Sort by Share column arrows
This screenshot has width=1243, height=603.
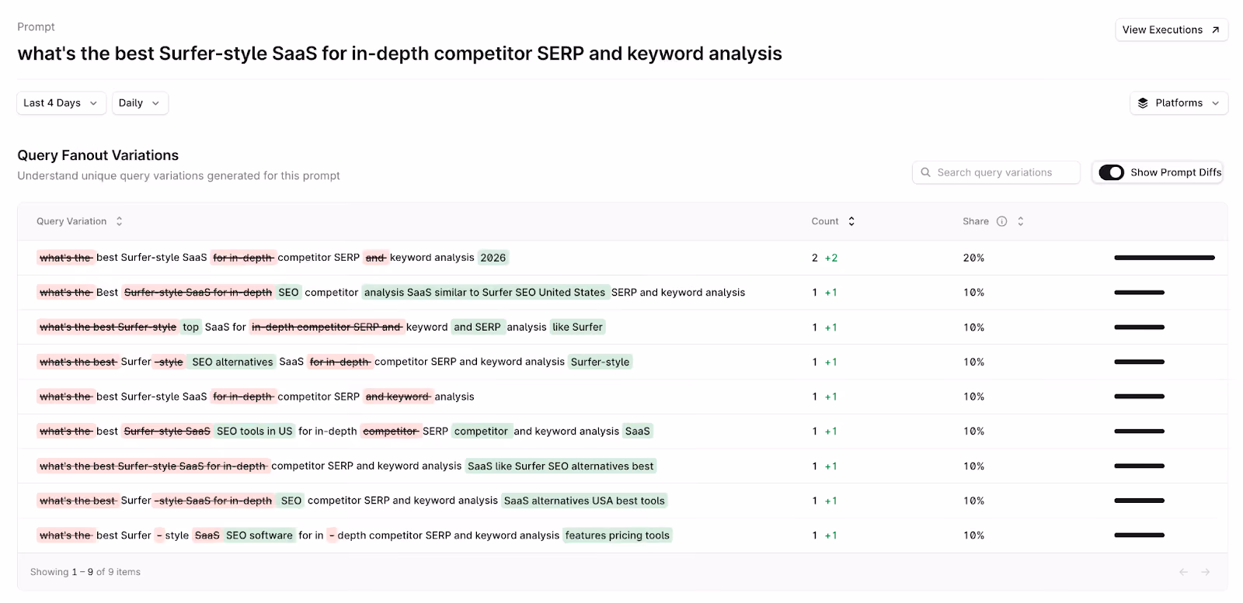(1021, 221)
